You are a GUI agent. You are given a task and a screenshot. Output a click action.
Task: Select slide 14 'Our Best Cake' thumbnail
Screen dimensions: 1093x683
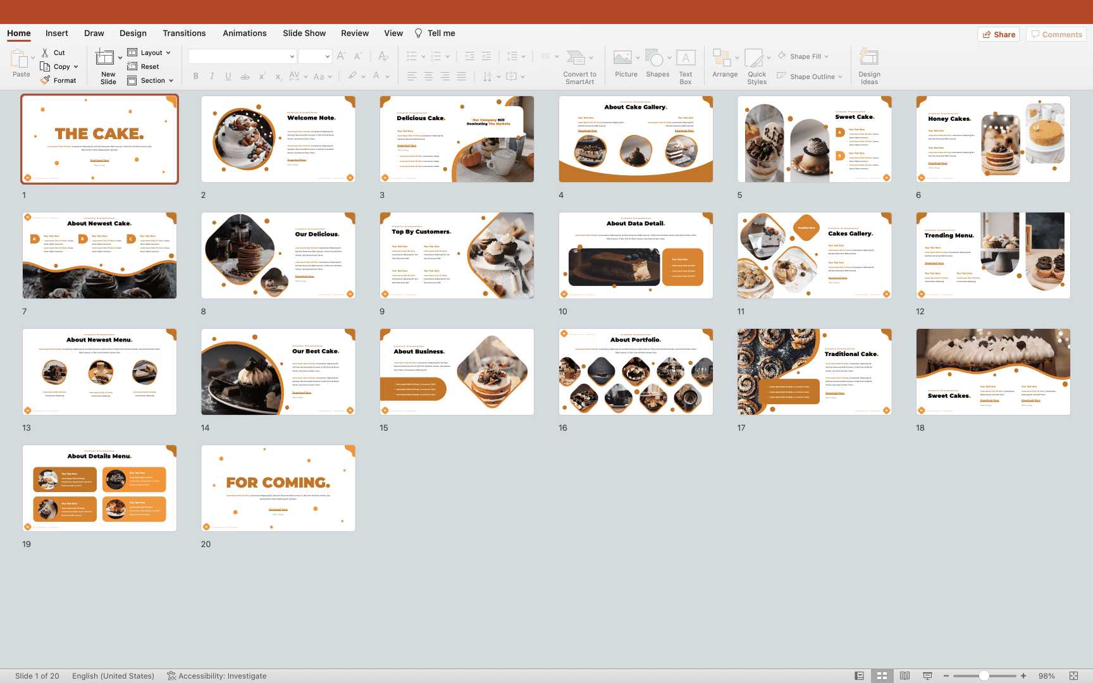pos(278,372)
